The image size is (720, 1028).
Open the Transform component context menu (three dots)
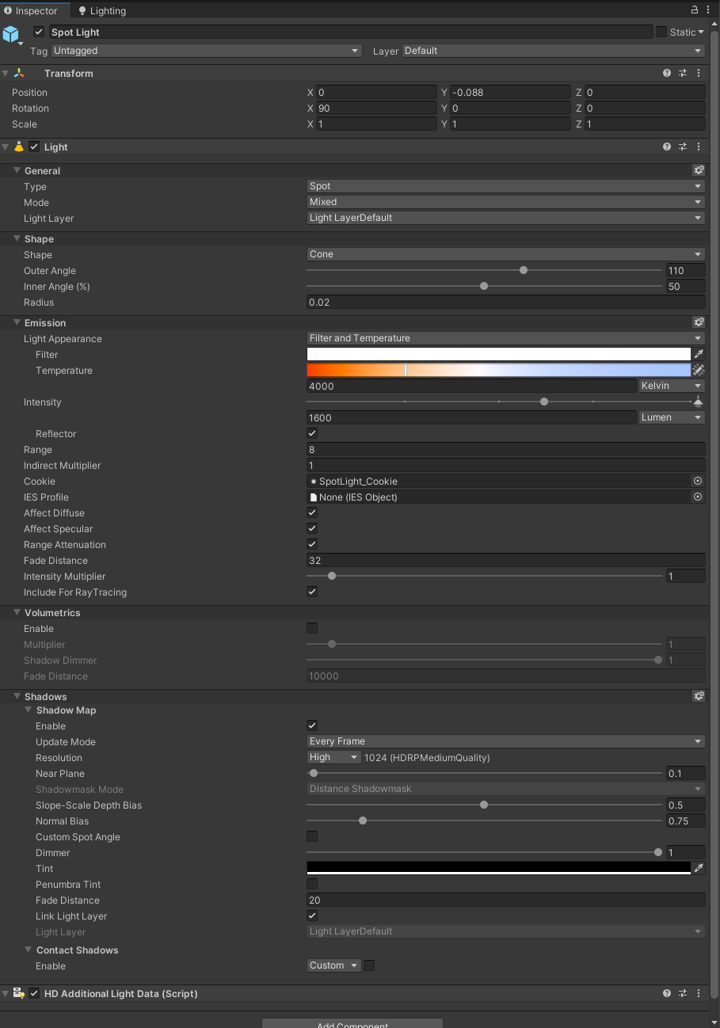point(698,73)
